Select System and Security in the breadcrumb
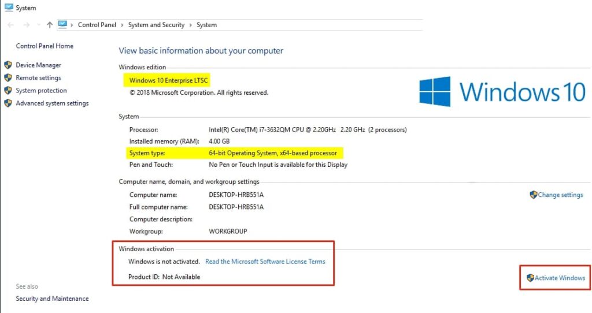 (156, 25)
